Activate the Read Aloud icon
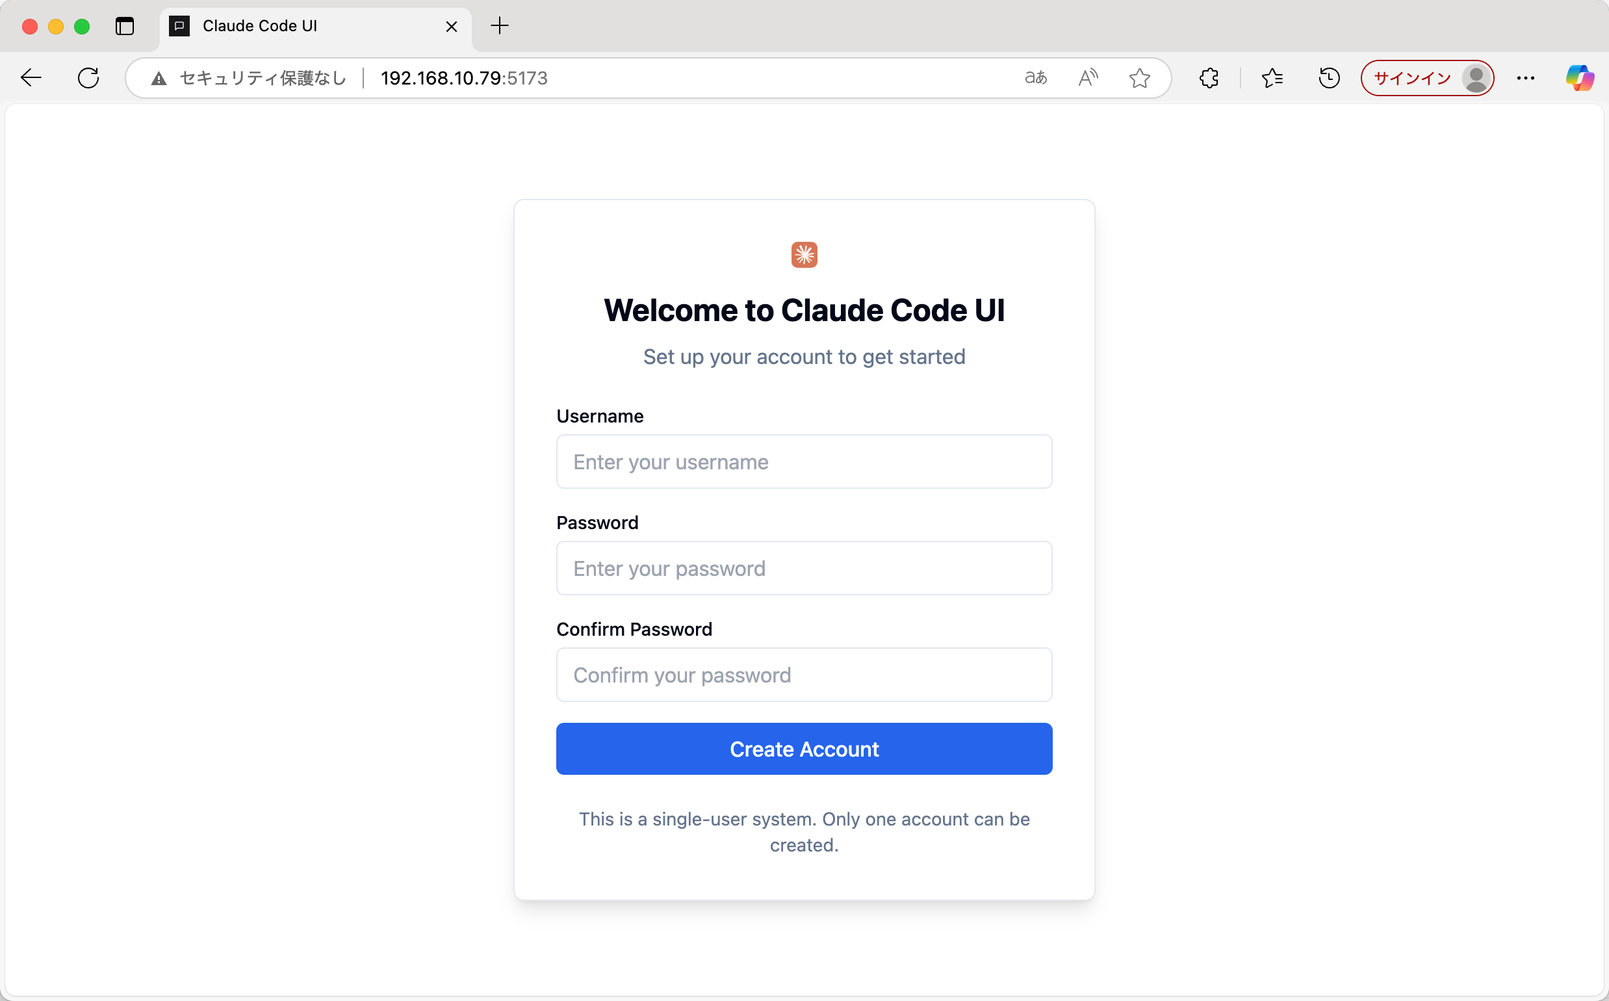 (1087, 78)
